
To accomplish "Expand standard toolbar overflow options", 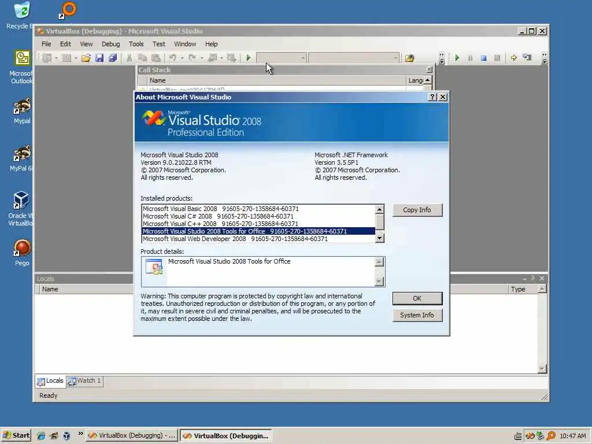I will (442, 58).
